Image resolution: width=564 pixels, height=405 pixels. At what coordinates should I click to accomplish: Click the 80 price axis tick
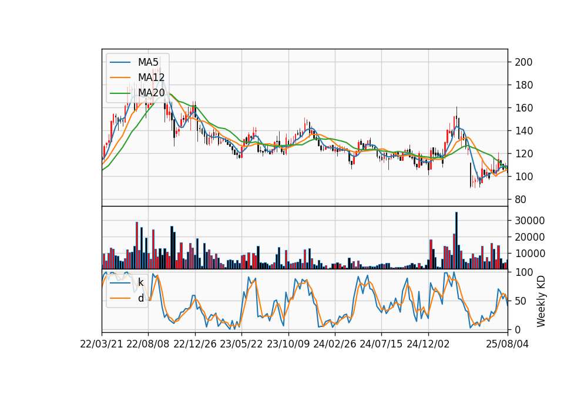(x=521, y=200)
